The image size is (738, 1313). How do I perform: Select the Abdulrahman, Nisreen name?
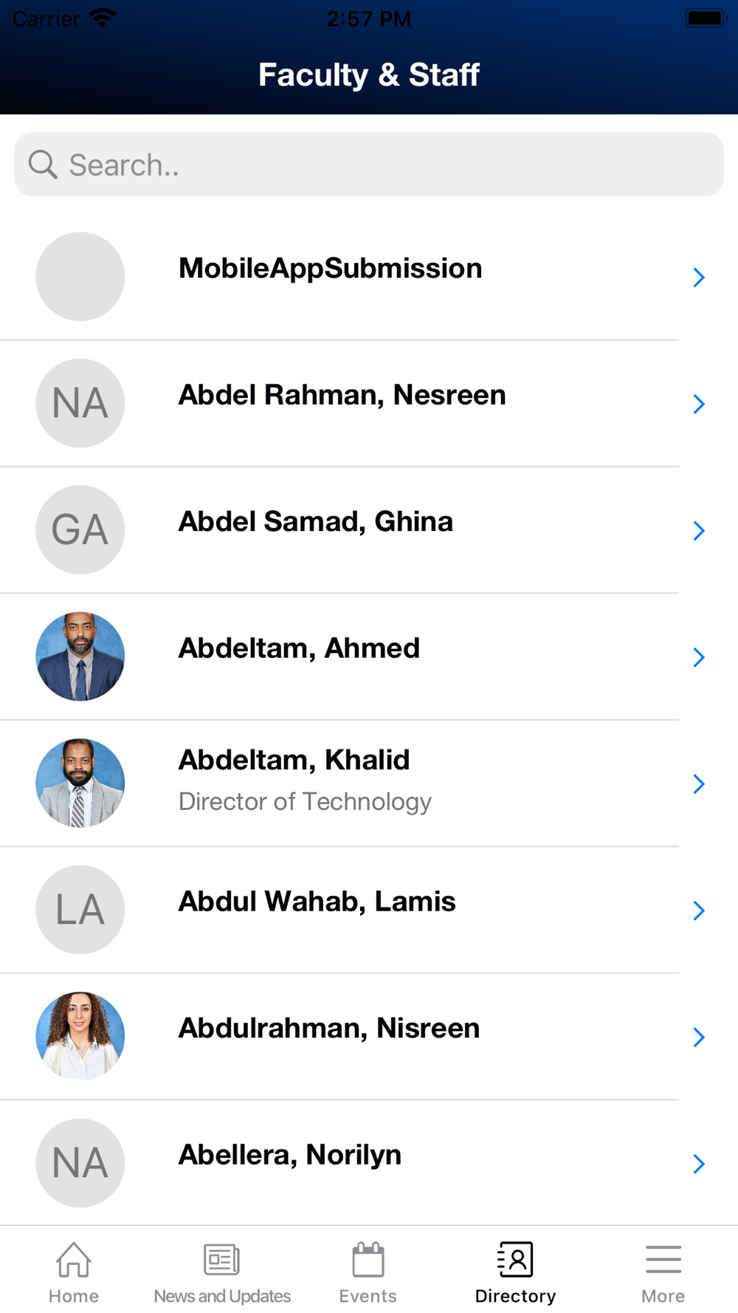point(329,1028)
